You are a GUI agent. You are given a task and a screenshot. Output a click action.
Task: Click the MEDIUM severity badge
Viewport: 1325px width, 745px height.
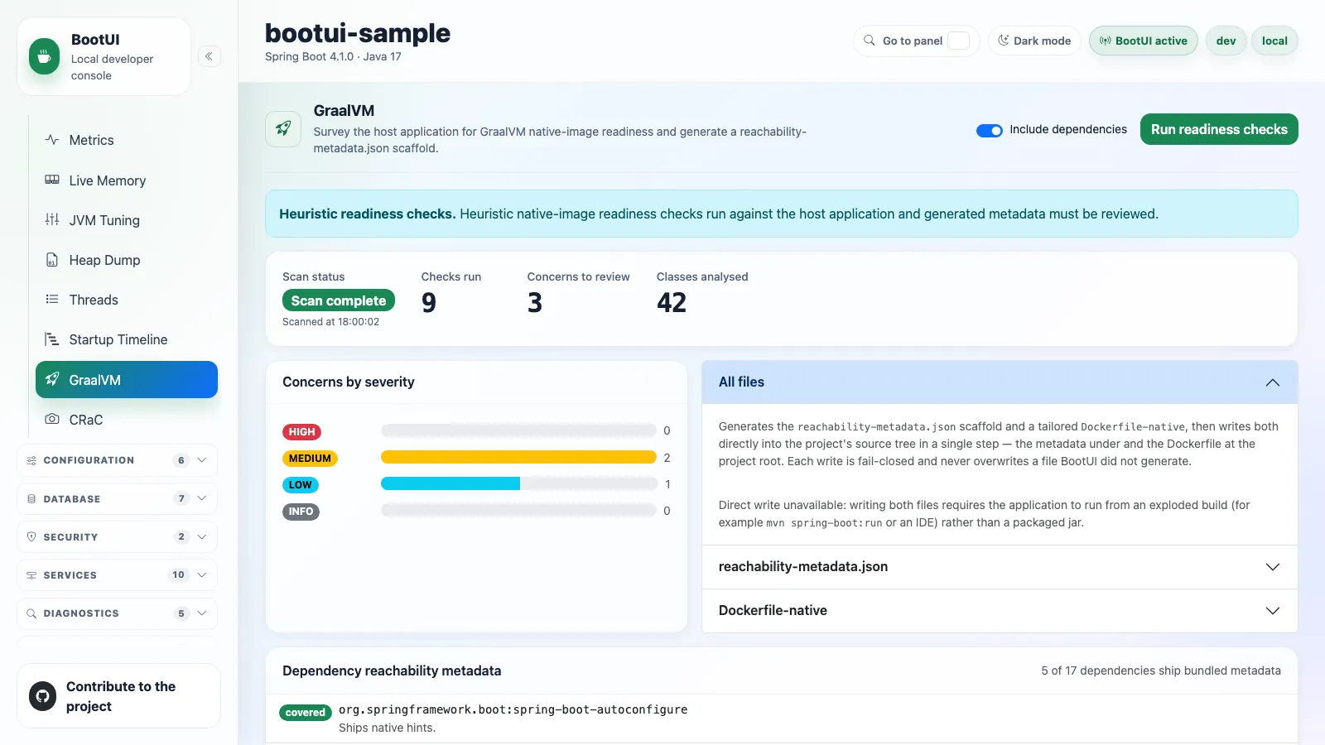tap(310, 458)
